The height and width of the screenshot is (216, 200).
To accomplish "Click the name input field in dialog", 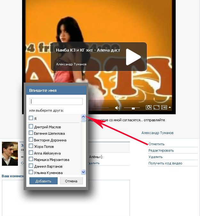I will pyautogui.click(x=56, y=101).
